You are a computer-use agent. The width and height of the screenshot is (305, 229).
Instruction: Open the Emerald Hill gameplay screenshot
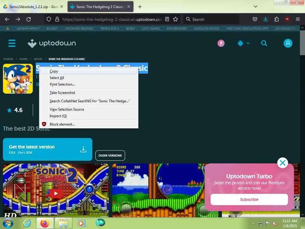[165, 190]
